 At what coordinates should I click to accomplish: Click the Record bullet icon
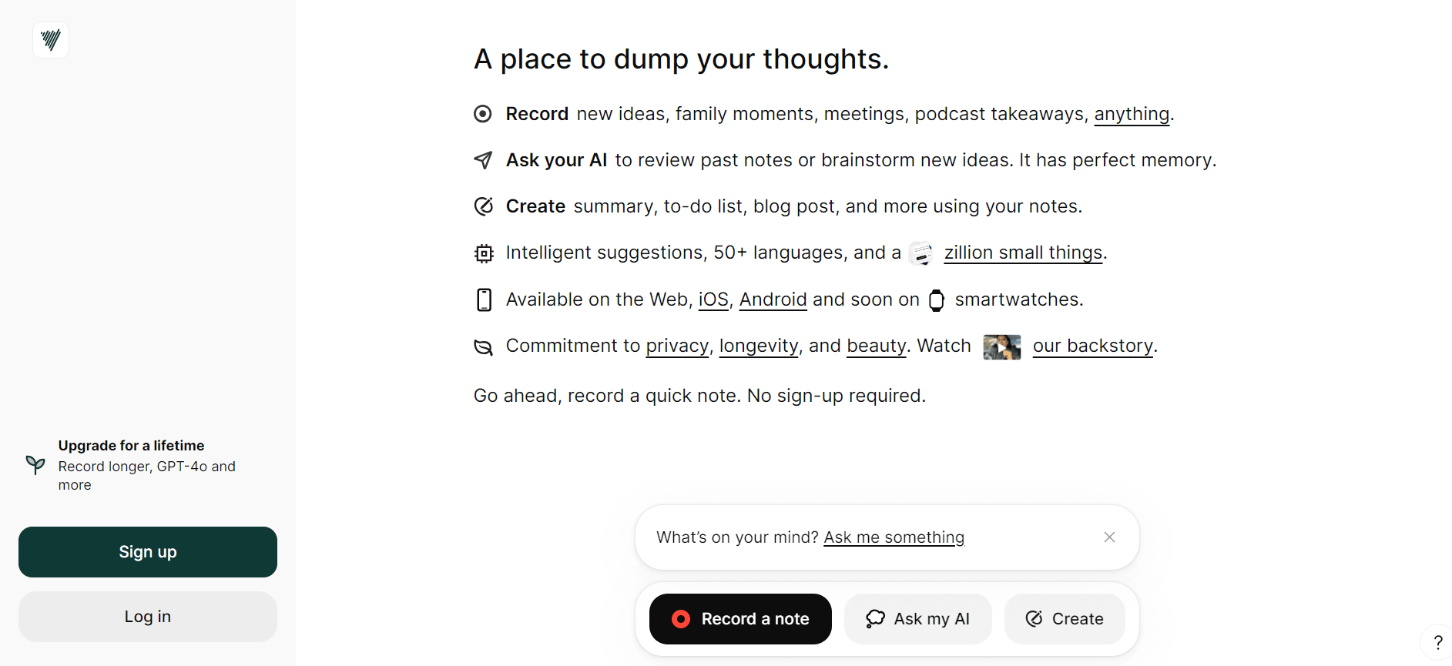483,114
